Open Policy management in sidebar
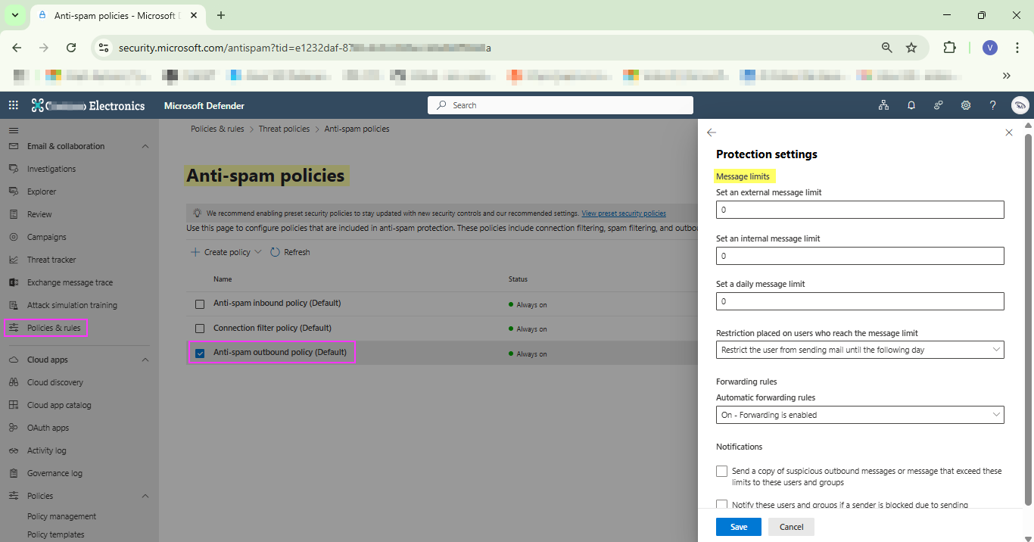1034x542 pixels. (61, 516)
